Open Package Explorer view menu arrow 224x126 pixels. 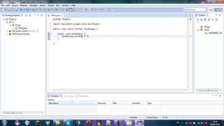pyautogui.click(x=35, y=15)
